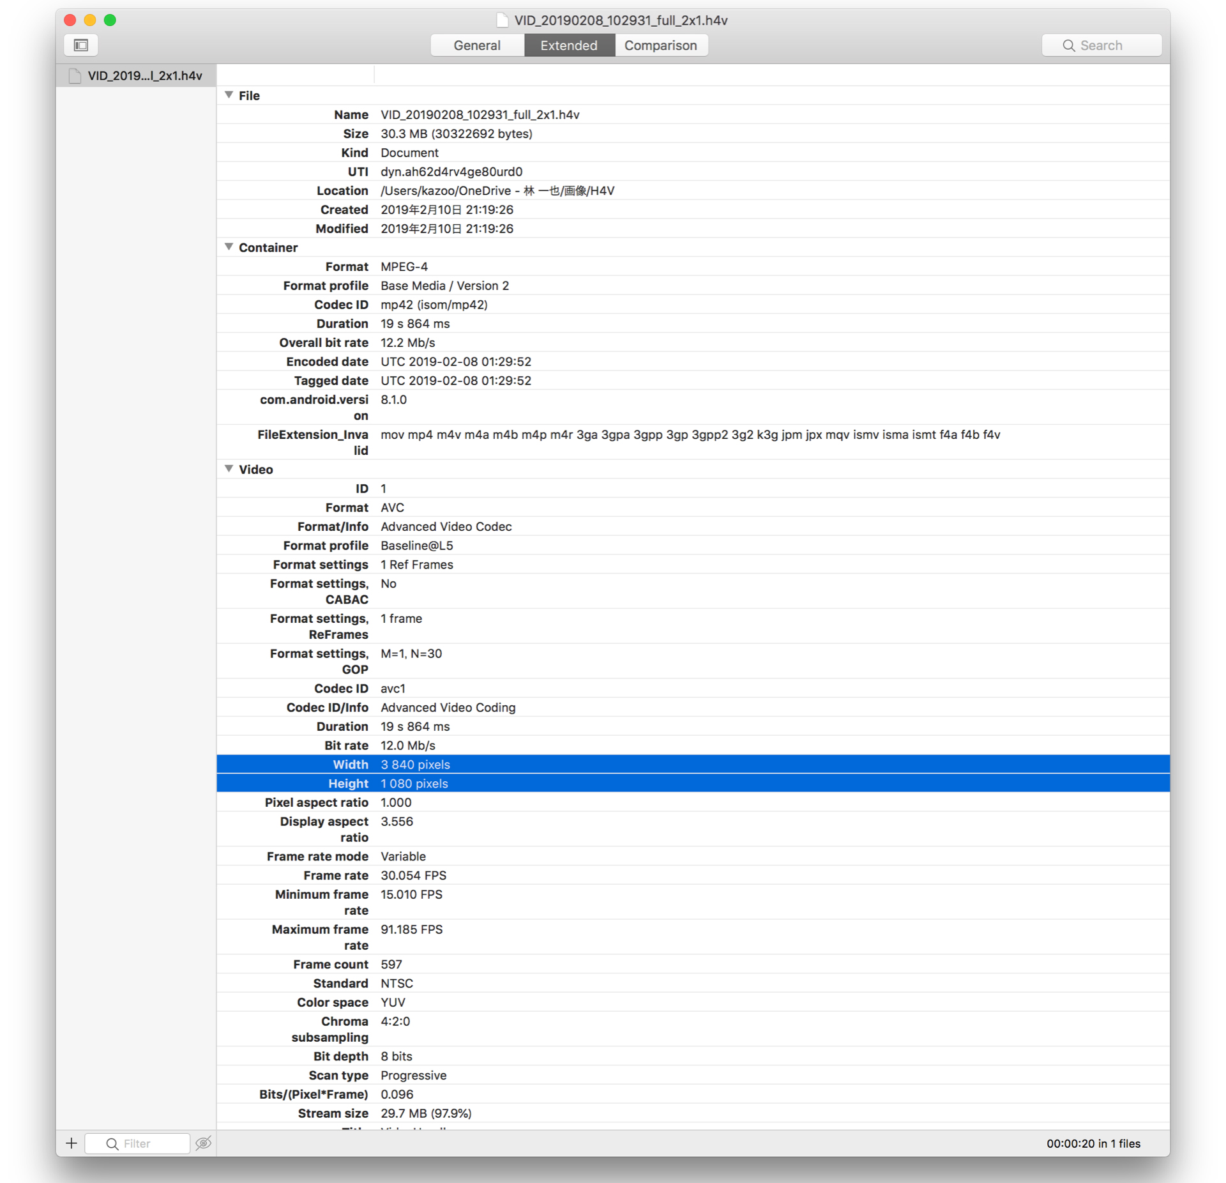Click the add file plus icon
Viewport: 1226px width, 1183px height.
tap(72, 1143)
